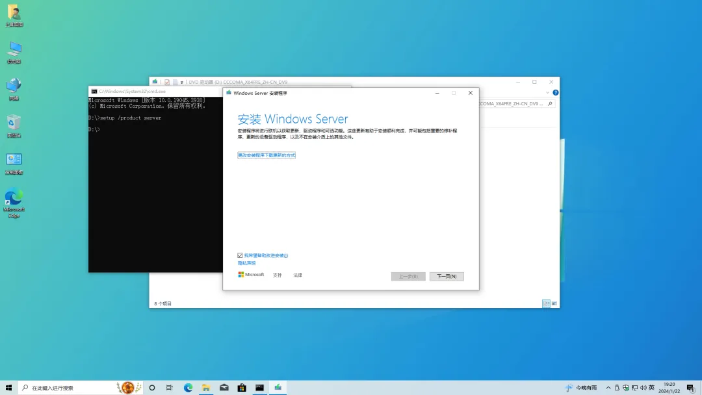Click the weather widget showing 今晚有雨
Image resolution: width=702 pixels, height=395 pixels.
[x=580, y=389]
